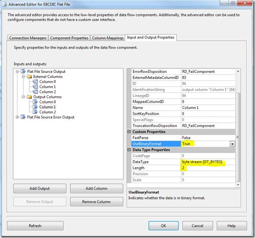Screen dimensions: 255x238
Task: Collapse the External Columns folder
Action: click(x=23, y=76)
